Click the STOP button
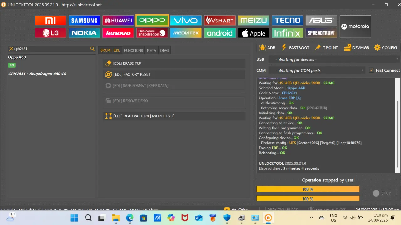Image resolution: width=401 pixels, height=225 pixels. (382, 193)
